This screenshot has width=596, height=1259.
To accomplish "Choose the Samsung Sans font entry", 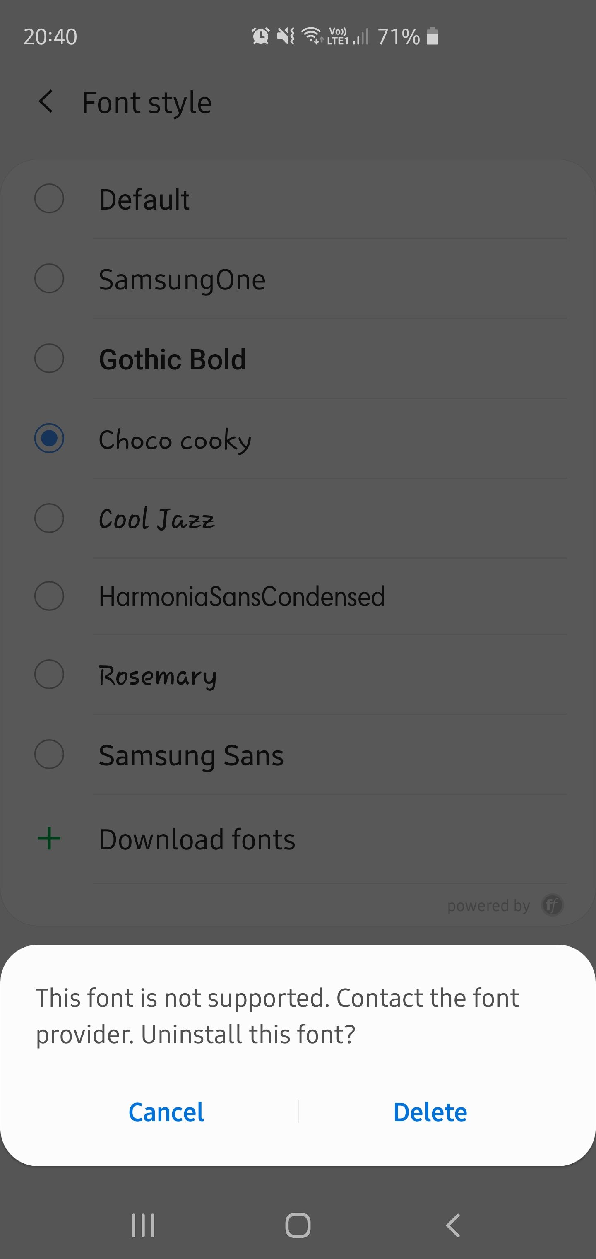I will coord(191,755).
